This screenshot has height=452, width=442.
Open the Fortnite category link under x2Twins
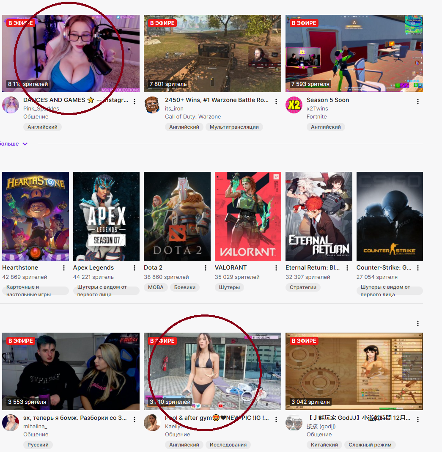316,117
